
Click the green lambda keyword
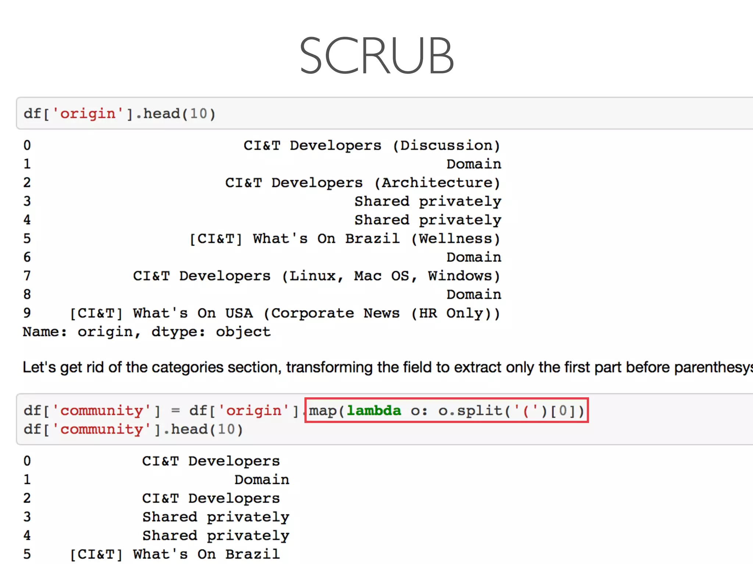click(374, 410)
